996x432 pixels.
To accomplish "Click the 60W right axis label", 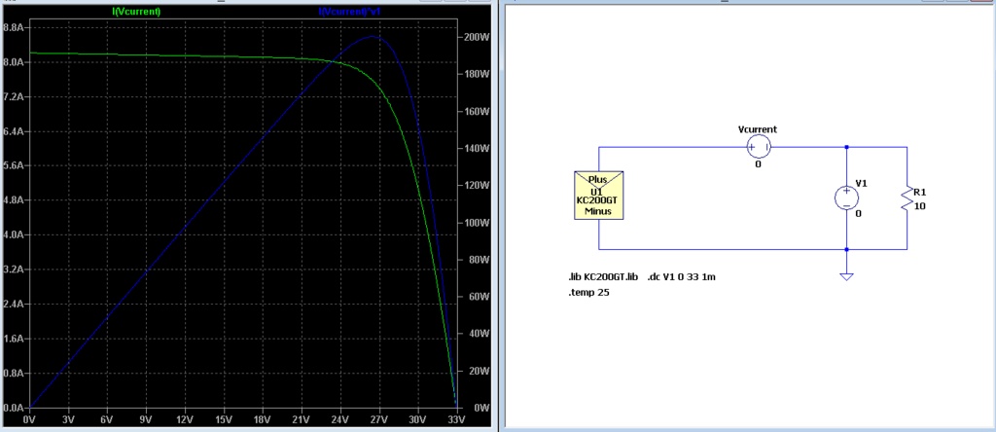I will (x=479, y=297).
